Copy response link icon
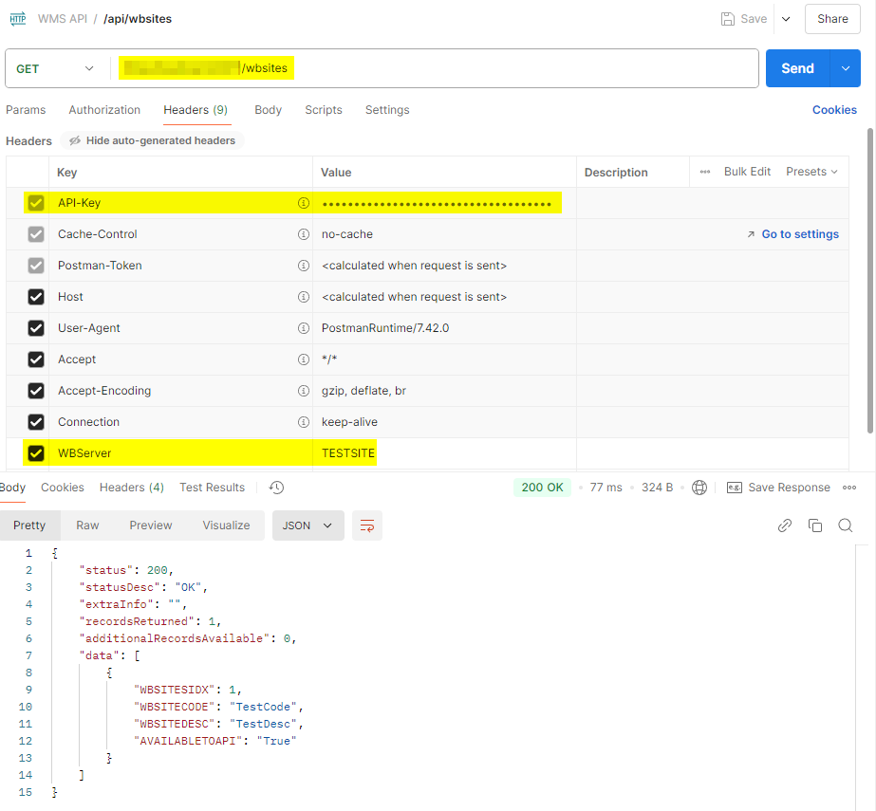 (785, 525)
